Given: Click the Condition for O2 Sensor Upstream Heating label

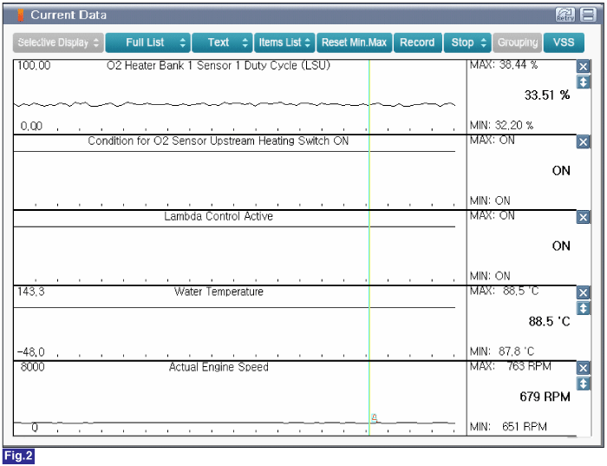Looking at the screenshot, I should (x=219, y=141).
